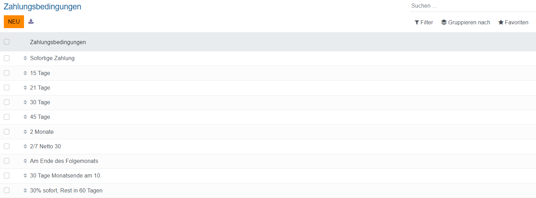This screenshot has height=198, width=536.
Task: Open the Filter dropdown
Action: tap(424, 23)
